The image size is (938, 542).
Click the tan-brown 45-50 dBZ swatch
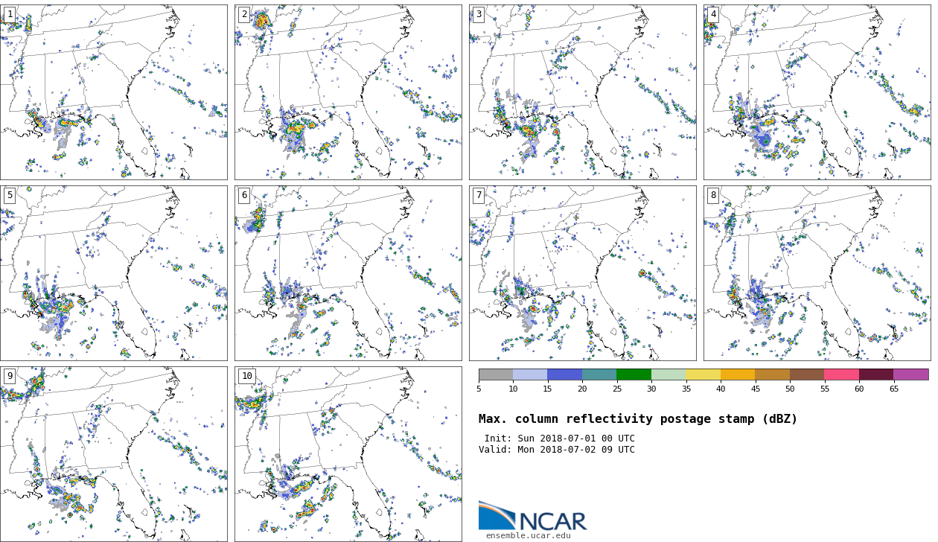click(x=773, y=374)
